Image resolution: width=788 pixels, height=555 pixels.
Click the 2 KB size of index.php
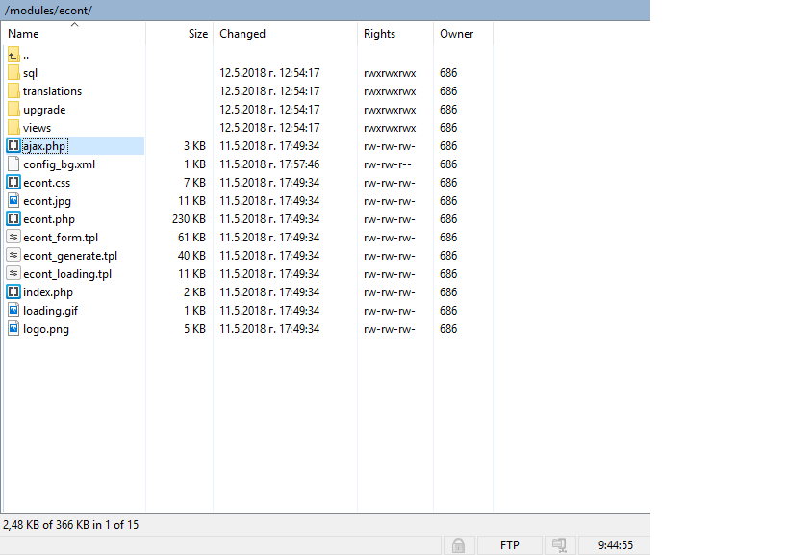click(194, 292)
